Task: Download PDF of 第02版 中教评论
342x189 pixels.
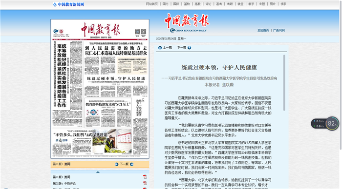Action: click(x=145, y=183)
